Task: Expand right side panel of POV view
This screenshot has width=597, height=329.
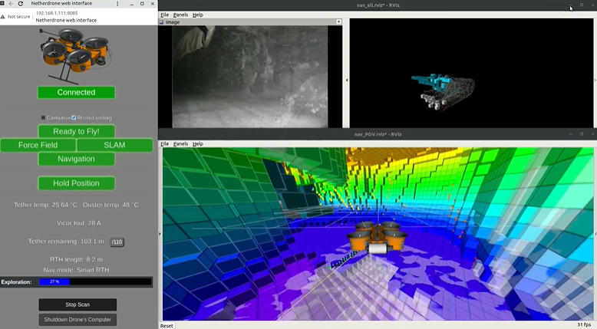Action: 595,234
